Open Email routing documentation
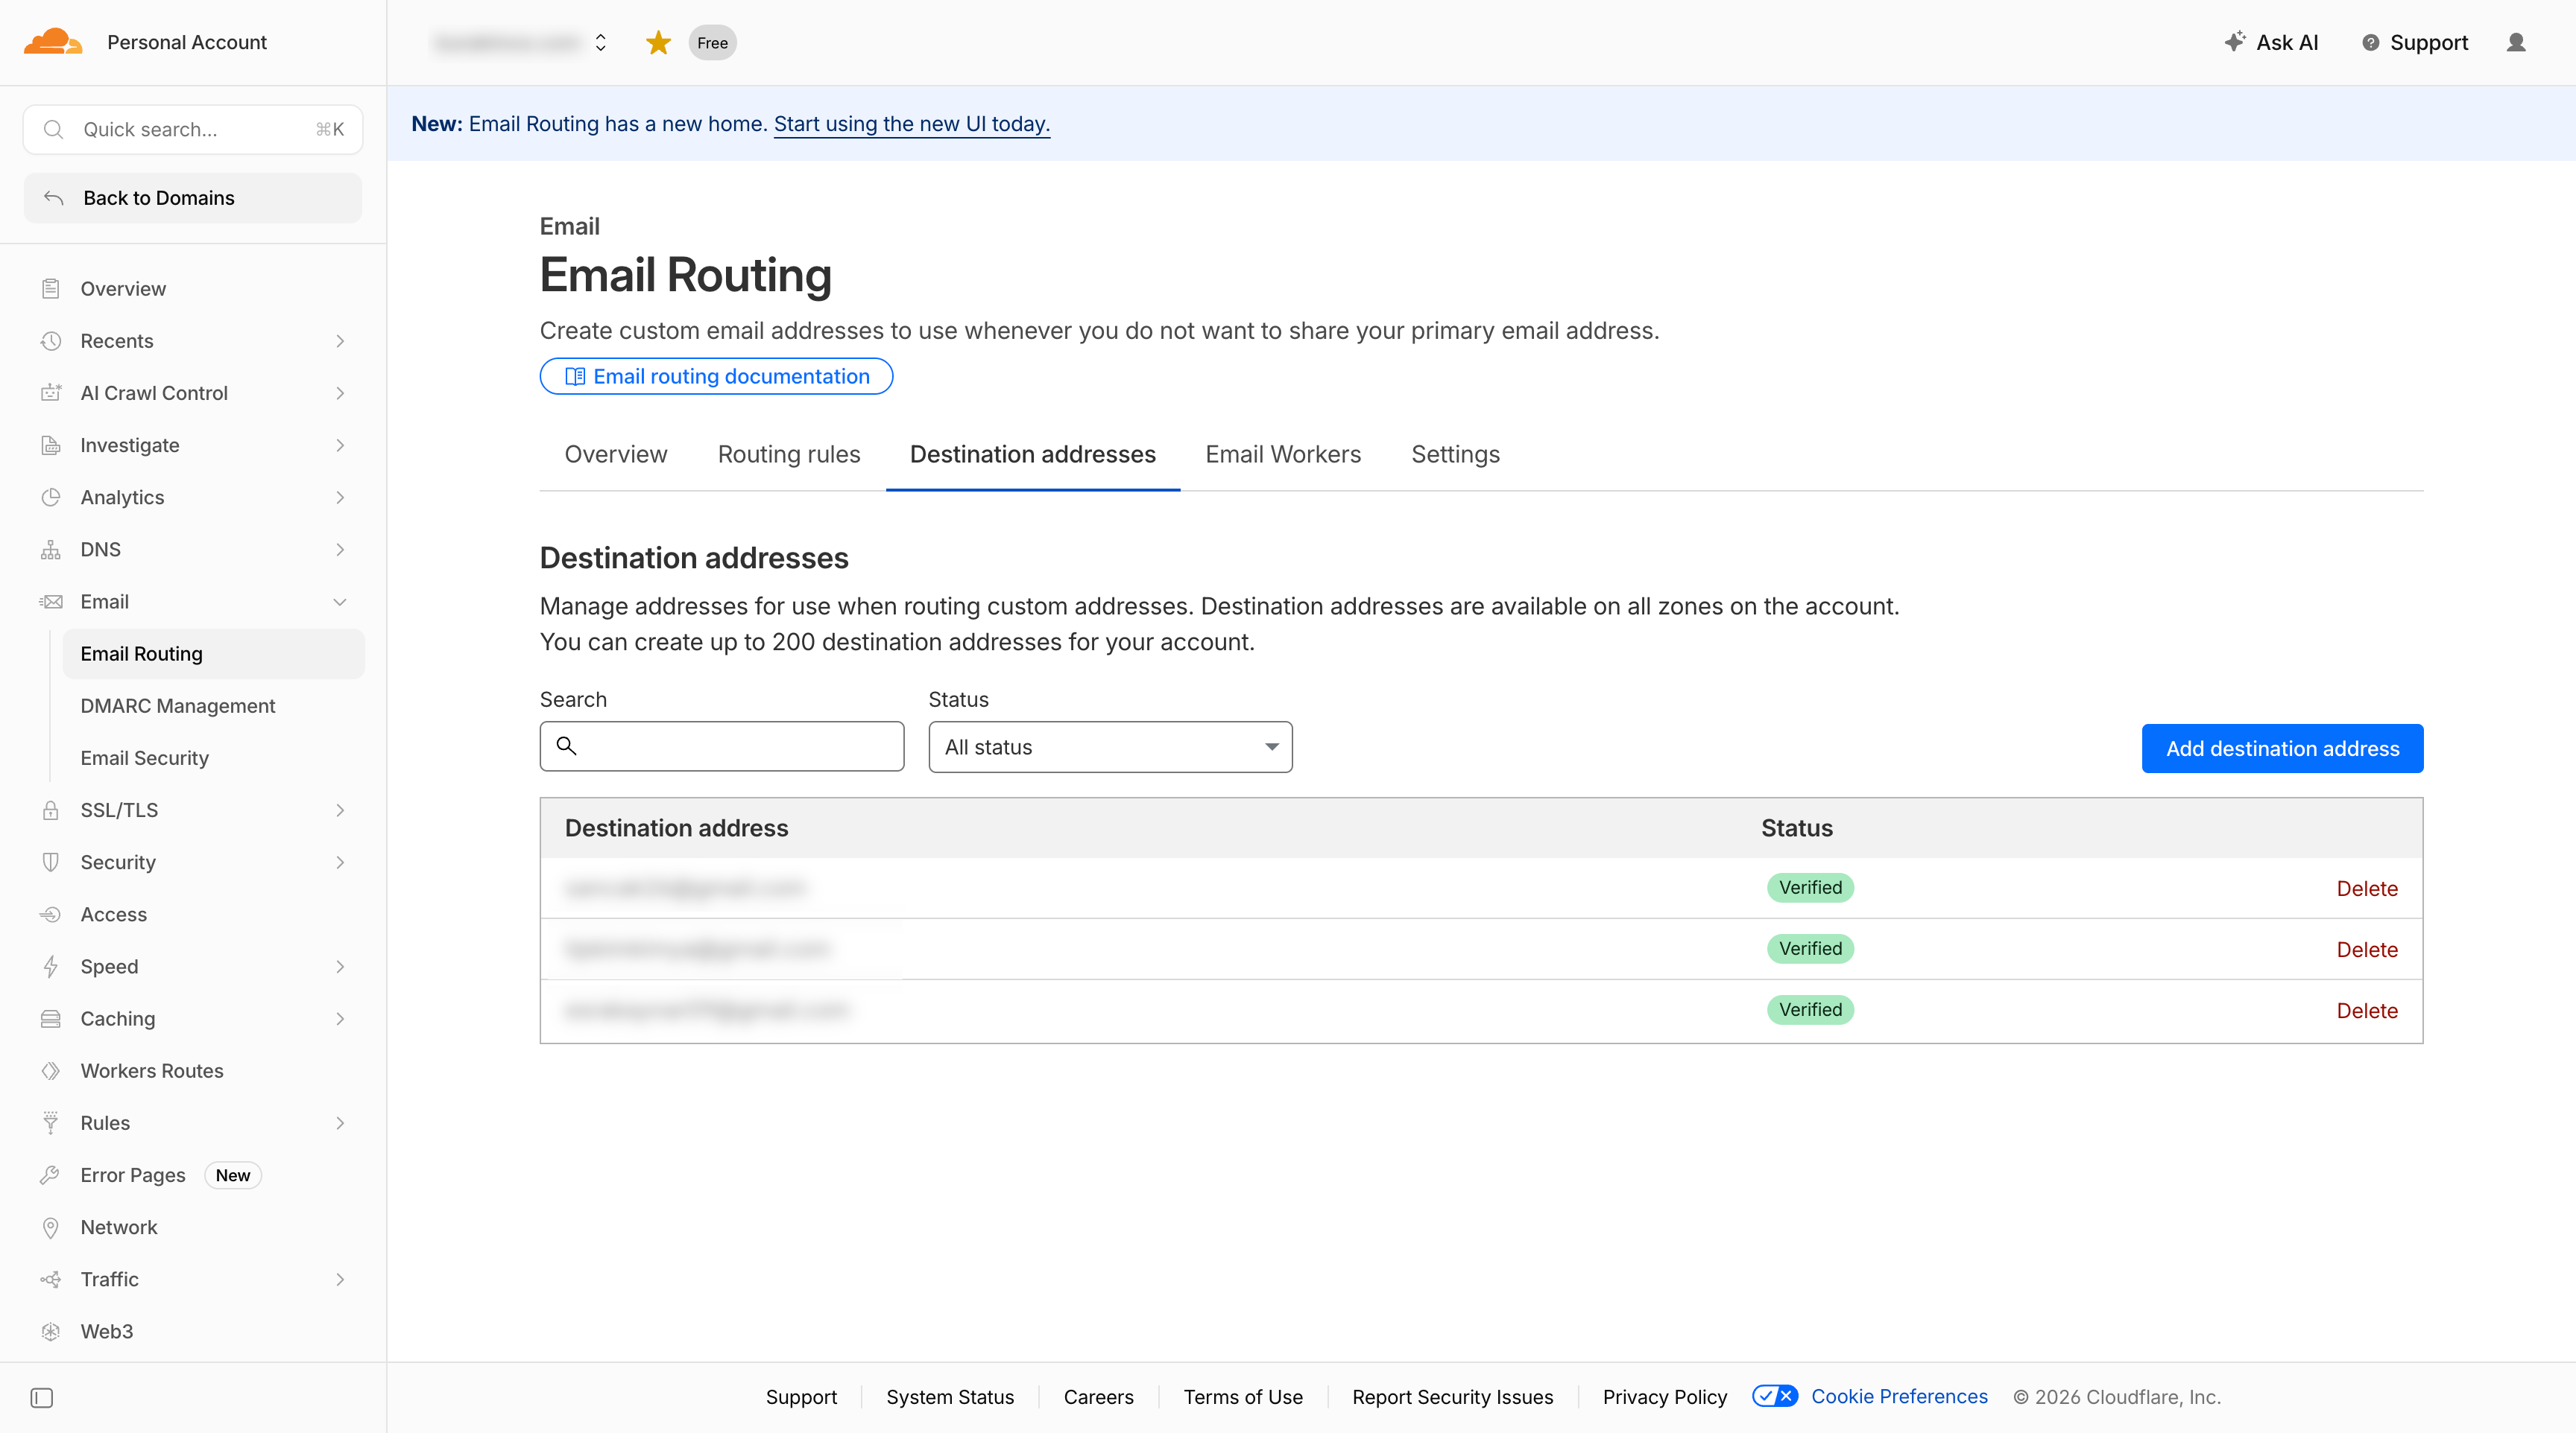2576x1433 pixels. coord(716,377)
